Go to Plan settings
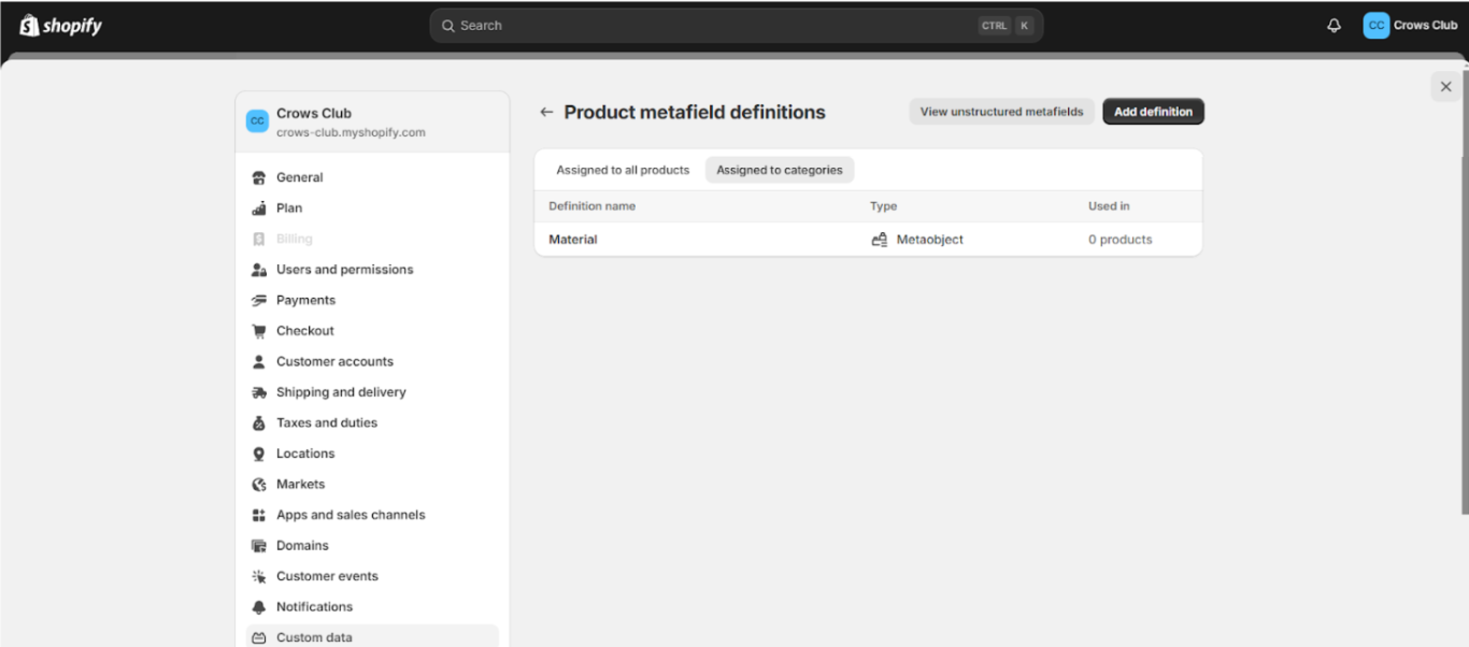The width and height of the screenshot is (1469, 647). click(372, 208)
